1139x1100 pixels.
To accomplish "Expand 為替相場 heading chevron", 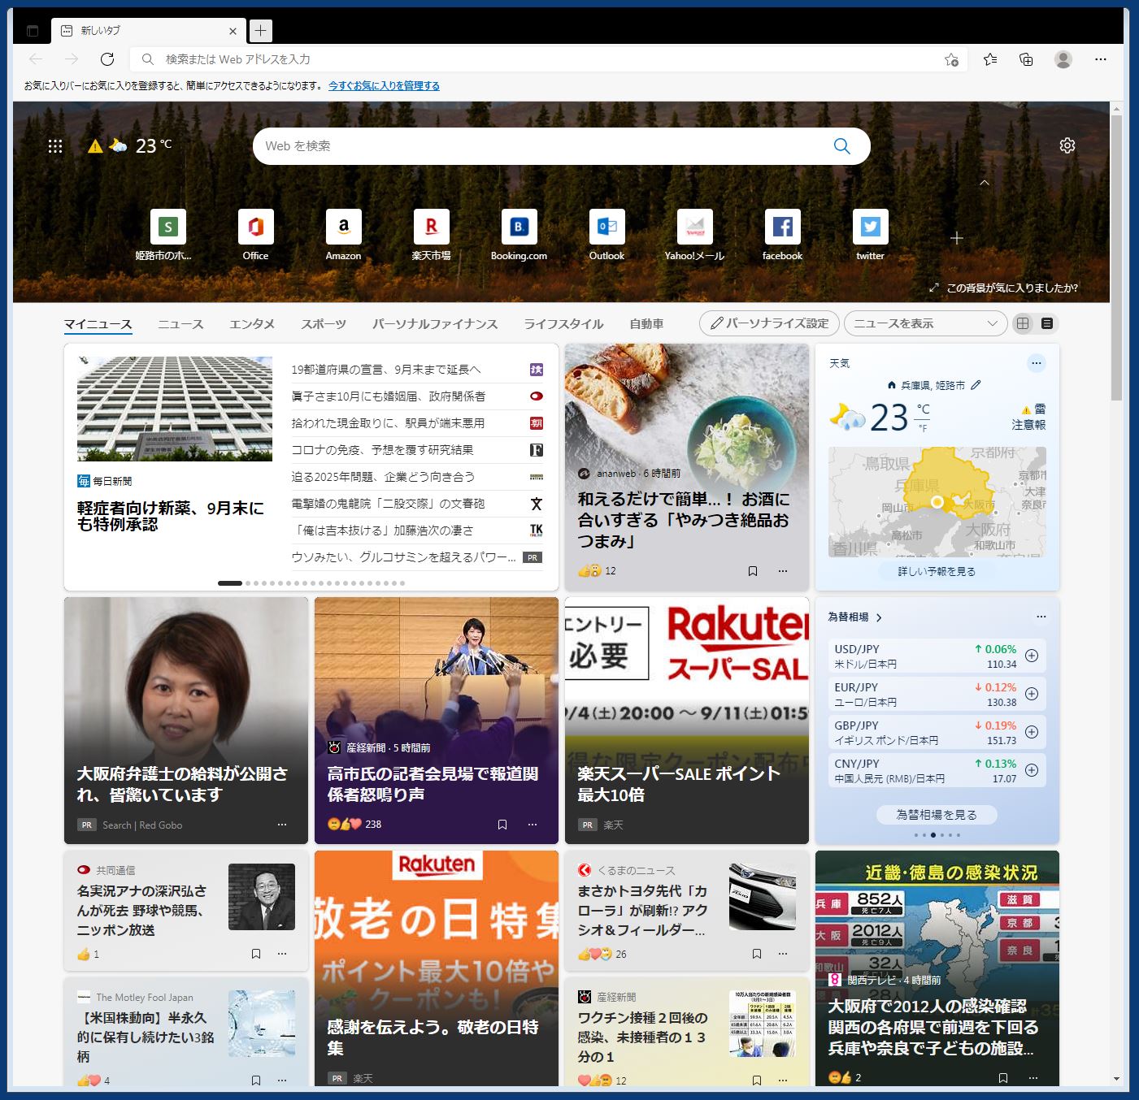I will point(879,617).
